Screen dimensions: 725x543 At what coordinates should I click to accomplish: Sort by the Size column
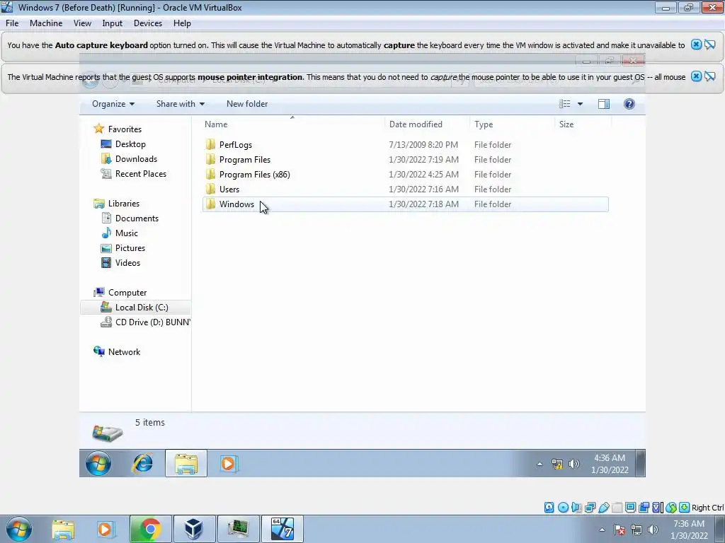[x=583, y=124]
